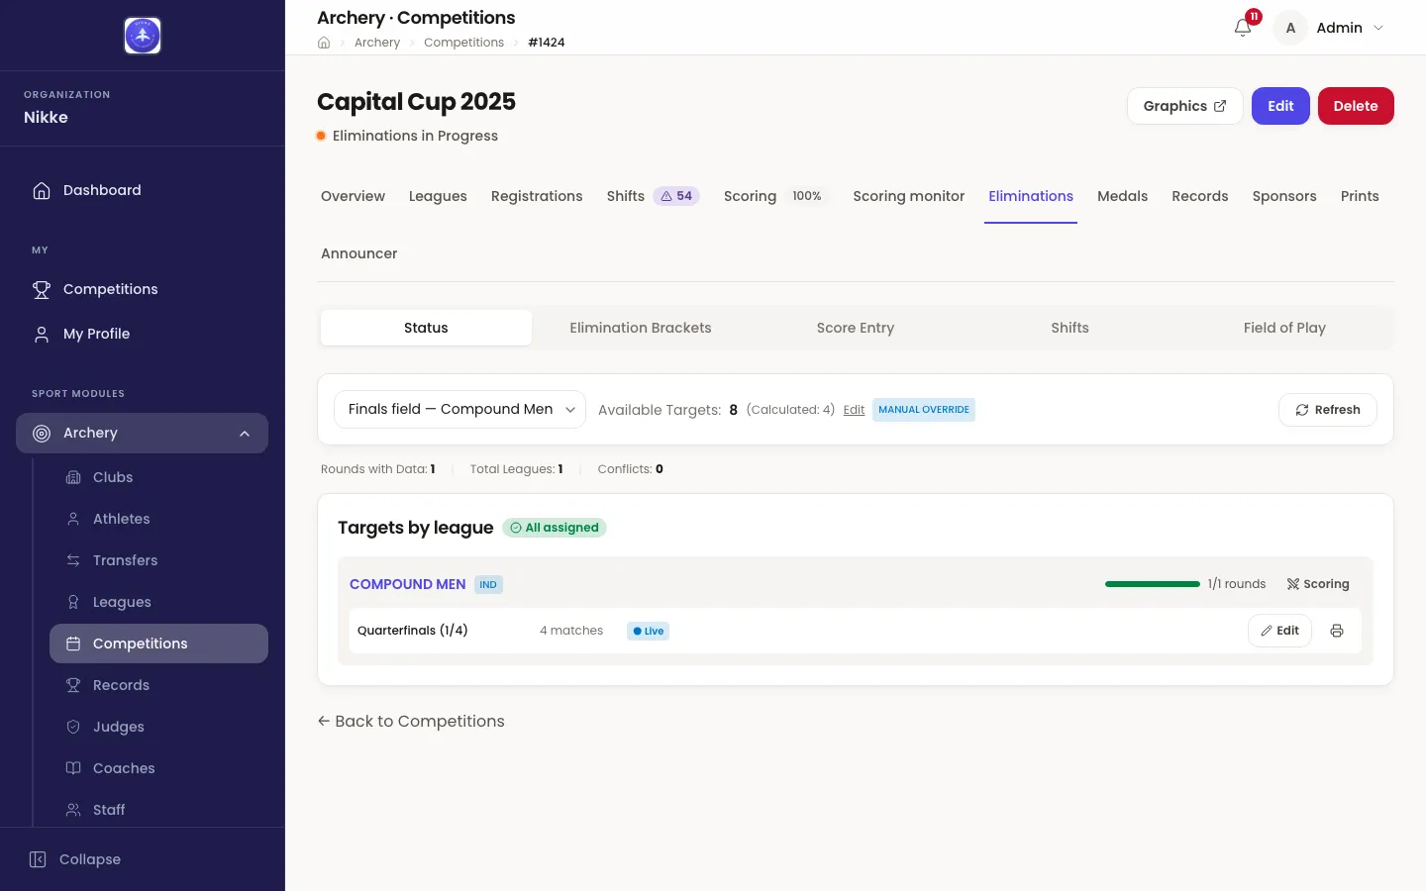Screen dimensions: 1426x891
Task: Select the Score Entry sub-tab
Action: coord(856,328)
